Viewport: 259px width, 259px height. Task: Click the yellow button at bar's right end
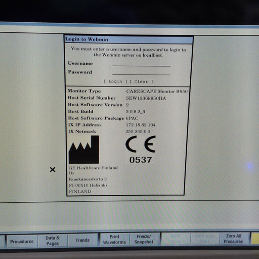coord(255,238)
